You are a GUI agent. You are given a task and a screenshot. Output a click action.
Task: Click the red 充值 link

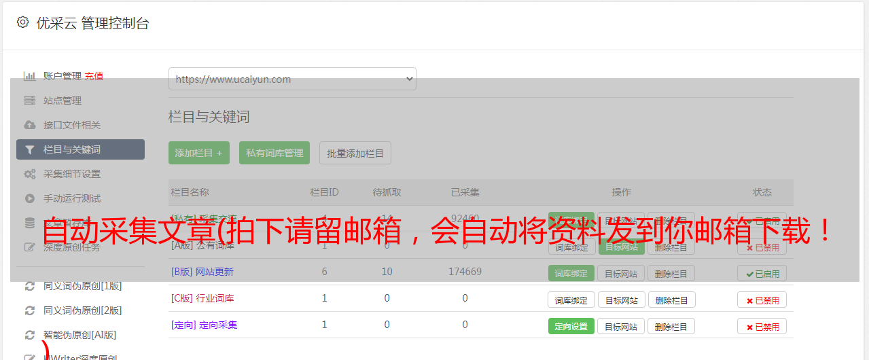click(x=94, y=76)
